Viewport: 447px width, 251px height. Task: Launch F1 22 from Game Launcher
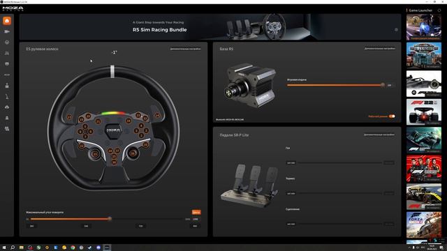coord(424,112)
